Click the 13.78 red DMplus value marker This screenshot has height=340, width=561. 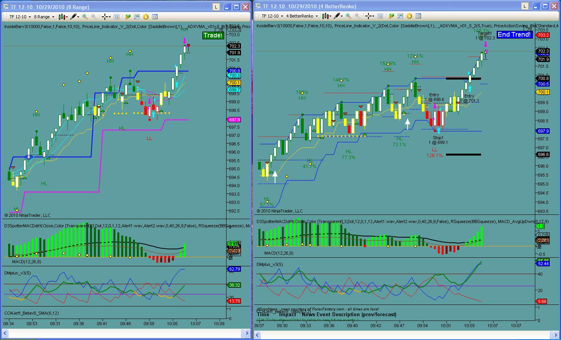[234, 301]
